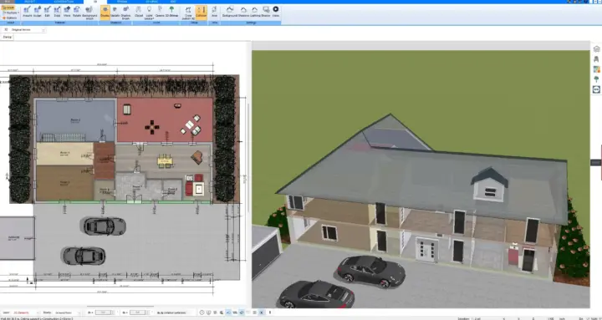Select the Move material tool
Viewport: 602px width, 320px height.
pyautogui.click(x=67, y=12)
